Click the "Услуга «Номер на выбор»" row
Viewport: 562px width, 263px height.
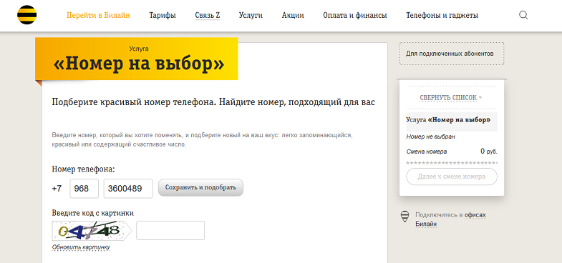click(x=452, y=121)
